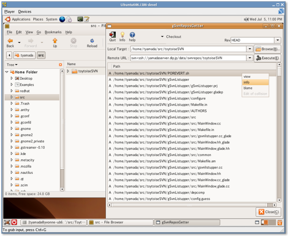
Task: Click the down arrow of the path list vertical scrollbar
Action: (x=279, y=200)
